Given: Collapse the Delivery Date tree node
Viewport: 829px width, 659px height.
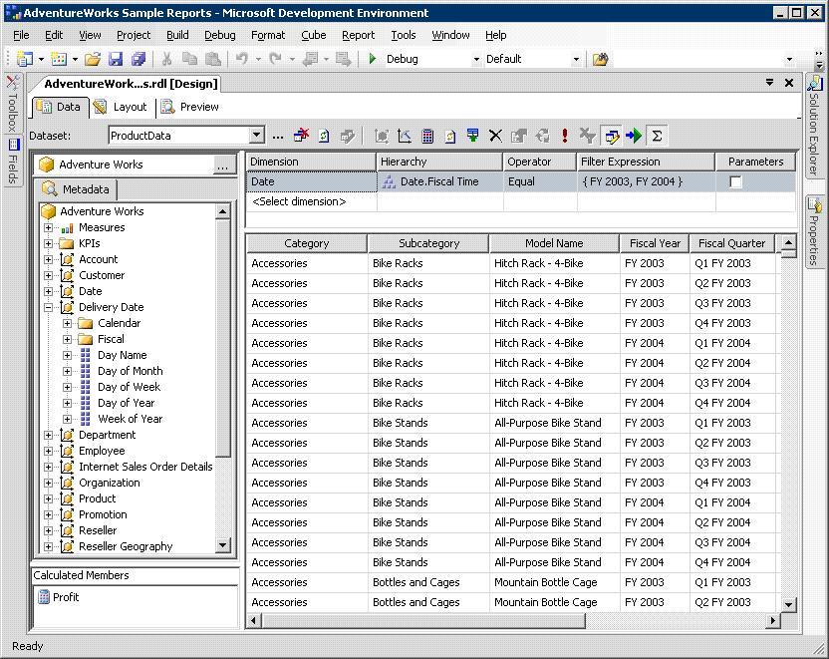Looking at the screenshot, I should tap(48, 307).
